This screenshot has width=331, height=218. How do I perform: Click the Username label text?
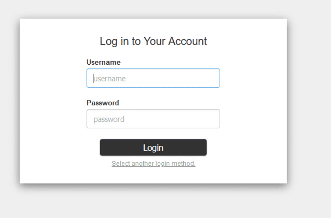click(103, 62)
